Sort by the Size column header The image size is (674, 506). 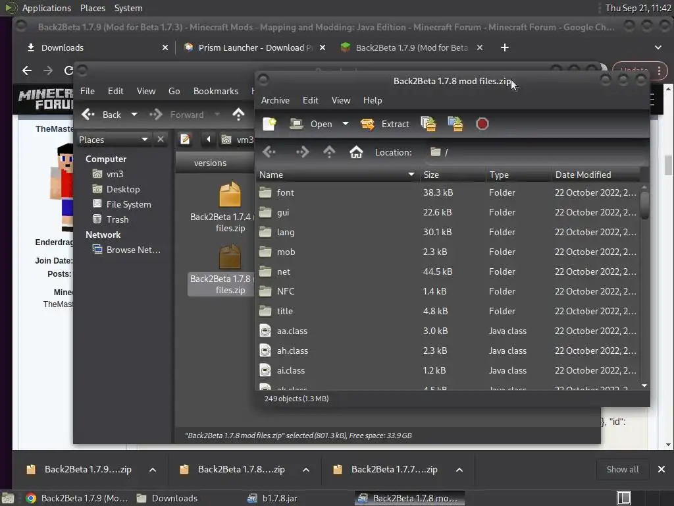(453, 175)
